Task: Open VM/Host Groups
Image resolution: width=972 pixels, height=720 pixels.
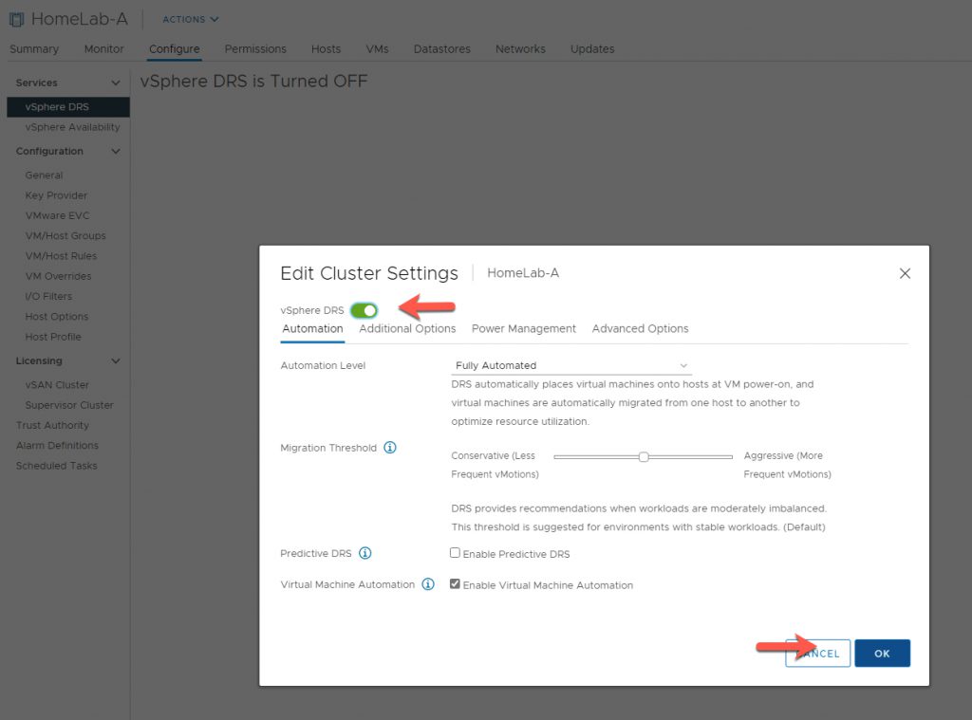Action: [x=65, y=235]
